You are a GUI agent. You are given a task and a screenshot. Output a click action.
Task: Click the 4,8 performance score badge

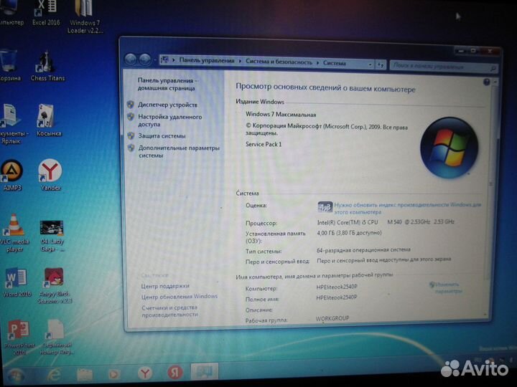[x=325, y=206]
